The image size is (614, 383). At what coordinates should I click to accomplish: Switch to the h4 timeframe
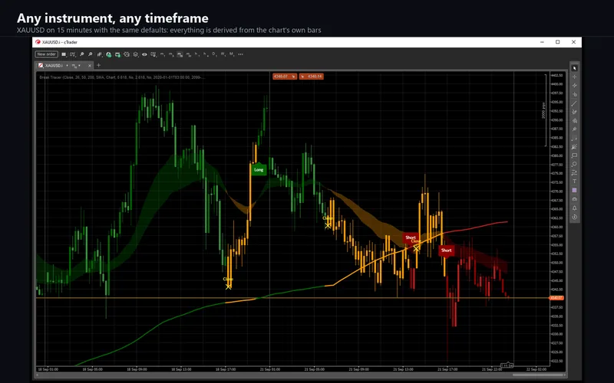pos(205,54)
